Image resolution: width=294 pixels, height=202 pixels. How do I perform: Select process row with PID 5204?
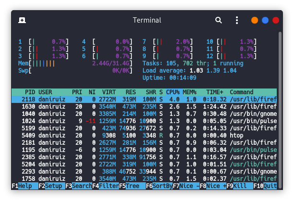pyautogui.click(x=144, y=164)
